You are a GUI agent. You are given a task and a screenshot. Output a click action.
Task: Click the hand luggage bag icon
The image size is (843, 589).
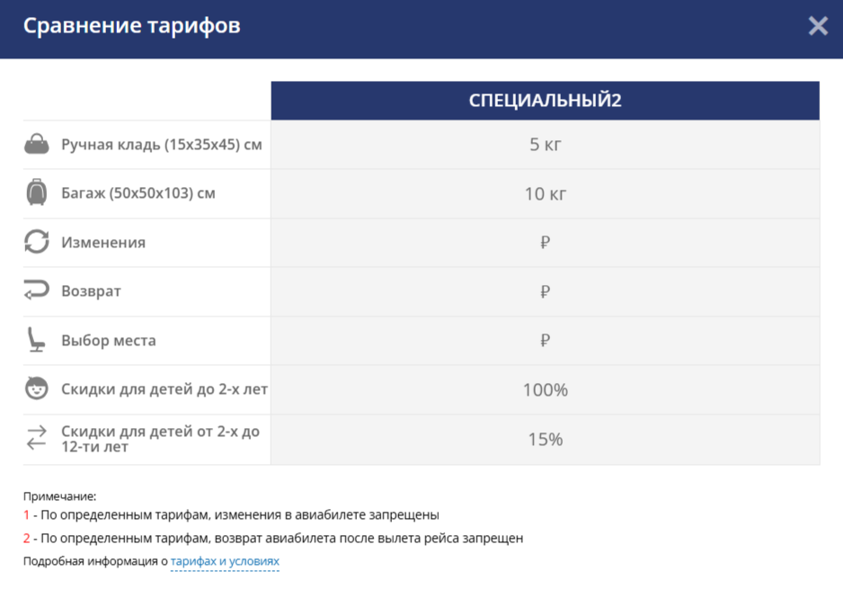(37, 144)
